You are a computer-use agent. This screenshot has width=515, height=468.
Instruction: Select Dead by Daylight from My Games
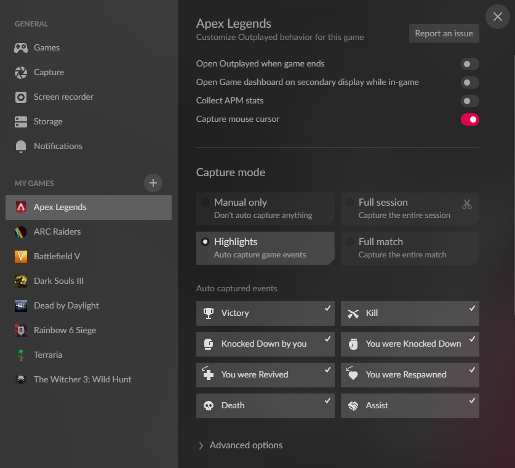pyautogui.click(x=66, y=305)
